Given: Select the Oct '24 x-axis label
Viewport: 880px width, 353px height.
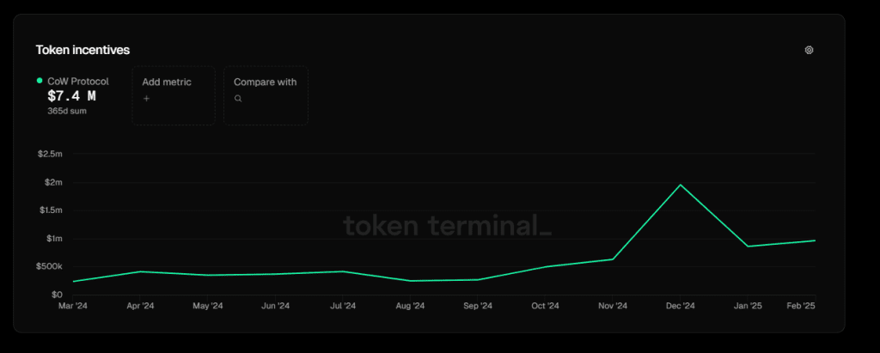Looking at the screenshot, I should point(545,306).
